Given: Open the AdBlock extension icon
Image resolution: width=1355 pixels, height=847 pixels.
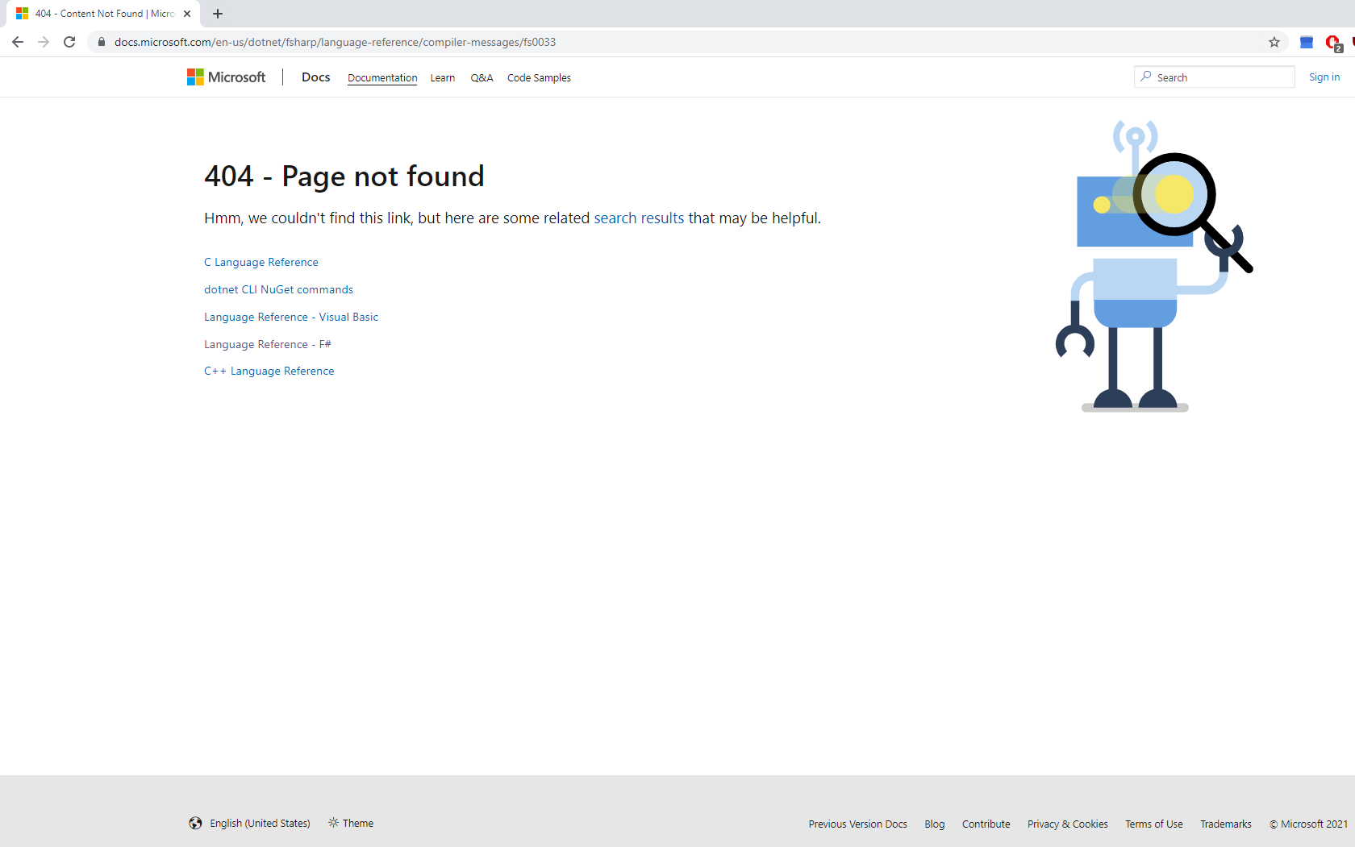Looking at the screenshot, I should (x=1332, y=42).
